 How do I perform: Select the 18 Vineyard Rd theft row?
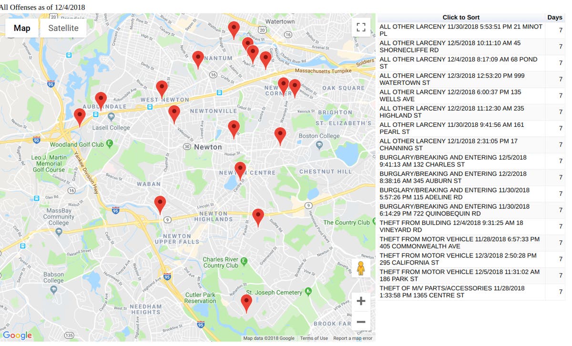pyautogui.click(x=460, y=226)
